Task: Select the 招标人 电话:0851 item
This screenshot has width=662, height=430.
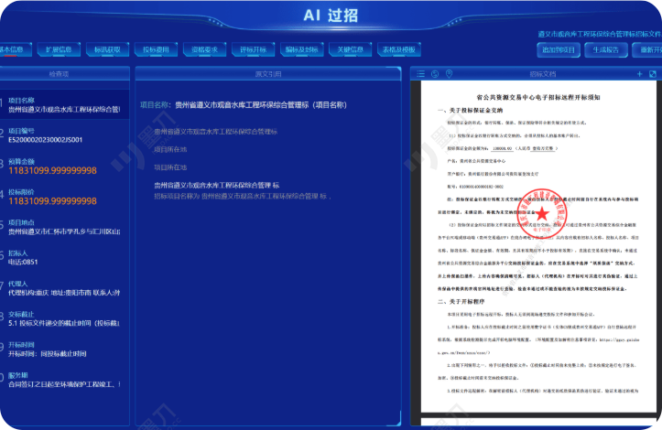Action: pos(64,257)
